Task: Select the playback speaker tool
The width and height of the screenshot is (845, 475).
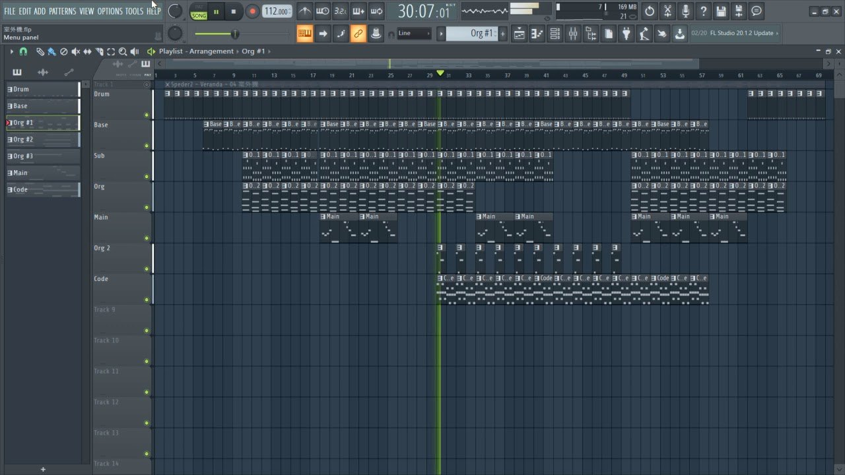Action: coord(135,51)
